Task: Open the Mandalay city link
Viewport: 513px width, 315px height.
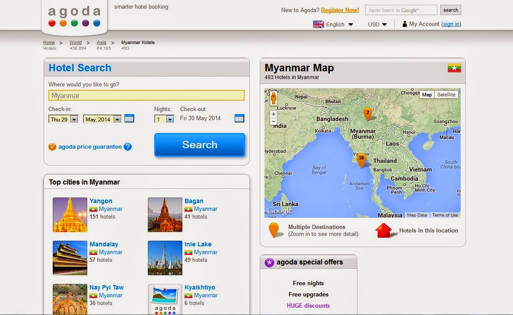Action: coord(104,244)
